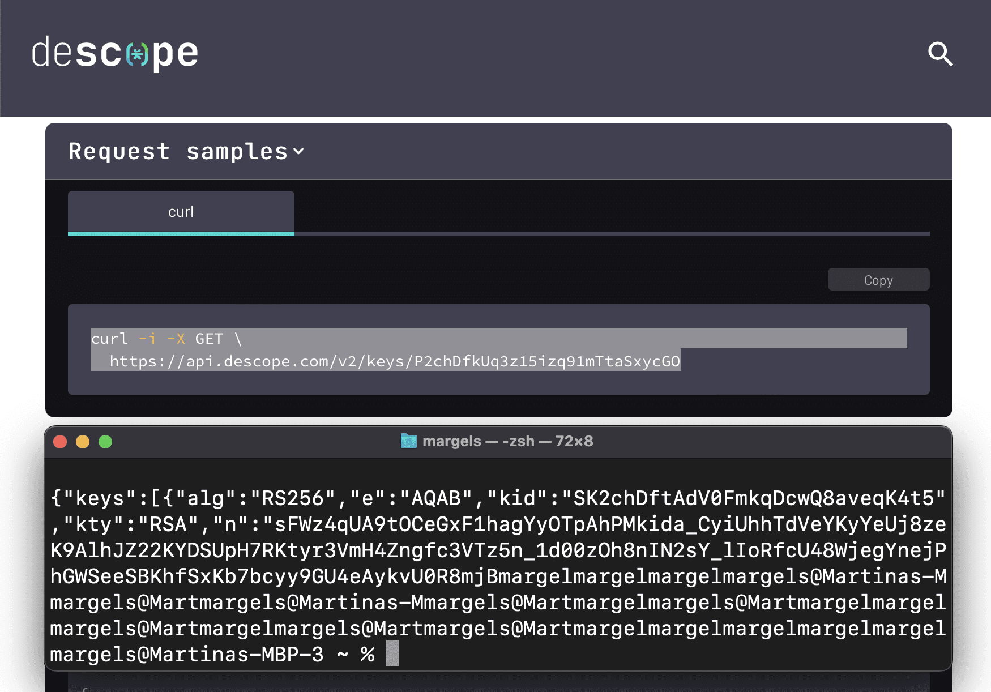Click the Descope logo
This screenshot has width=991, height=692.
pos(114,53)
